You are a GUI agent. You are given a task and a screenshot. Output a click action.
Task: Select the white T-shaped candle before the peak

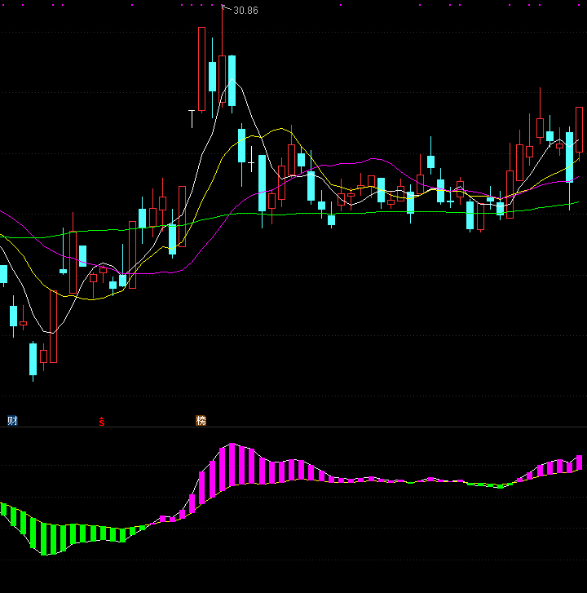[192, 119]
